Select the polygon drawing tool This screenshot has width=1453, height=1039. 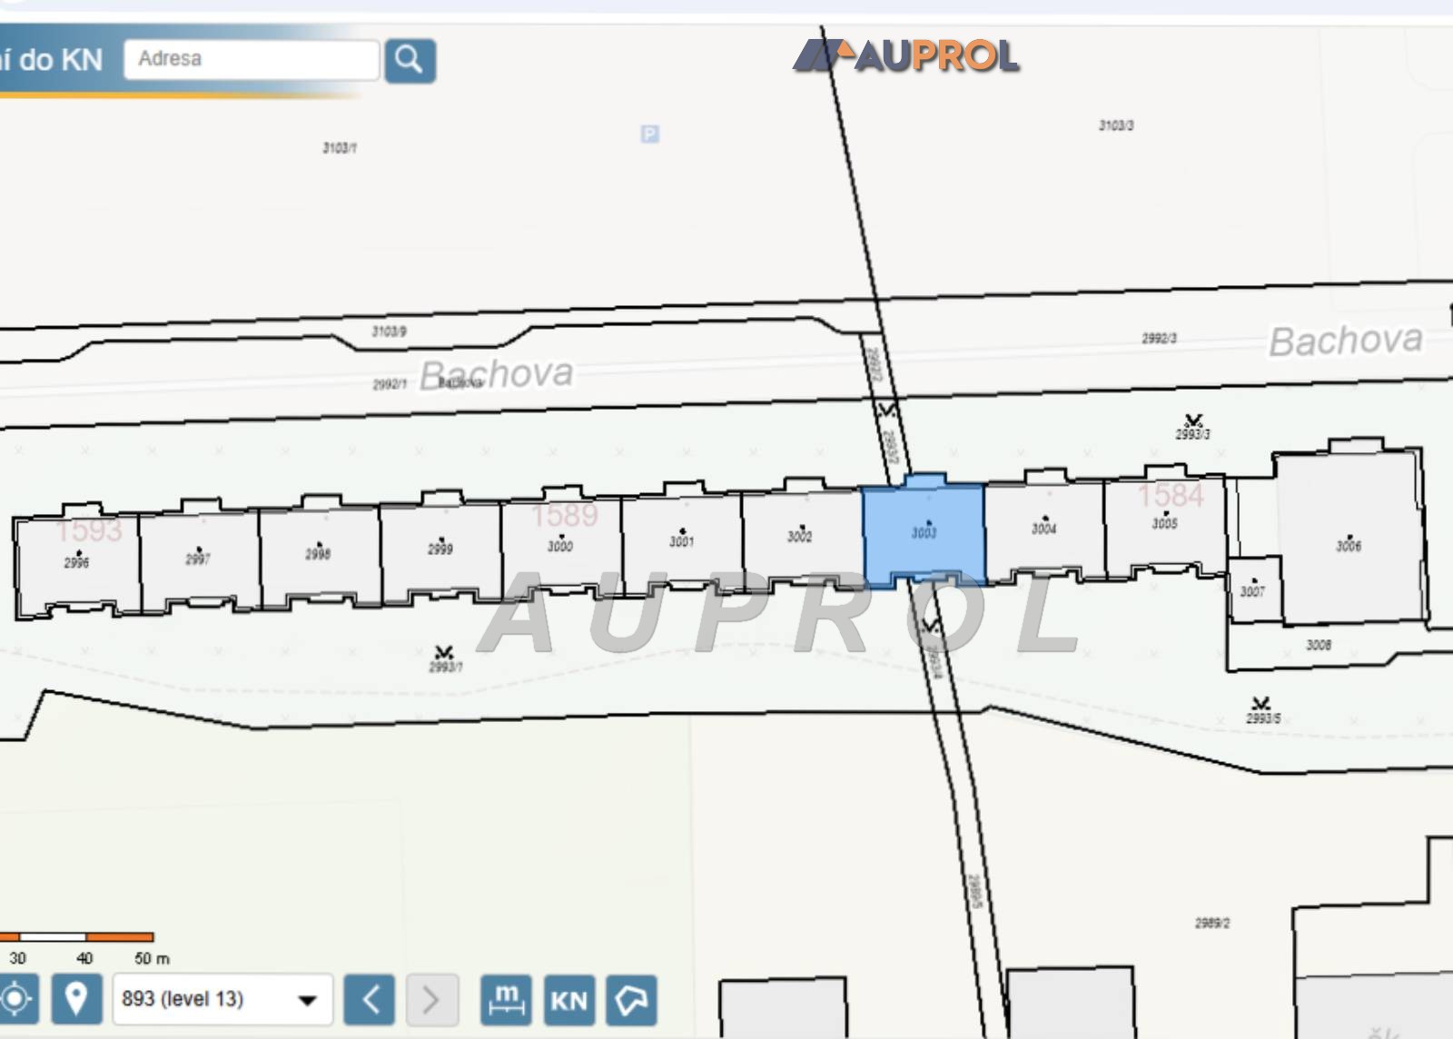coord(631,1000)
